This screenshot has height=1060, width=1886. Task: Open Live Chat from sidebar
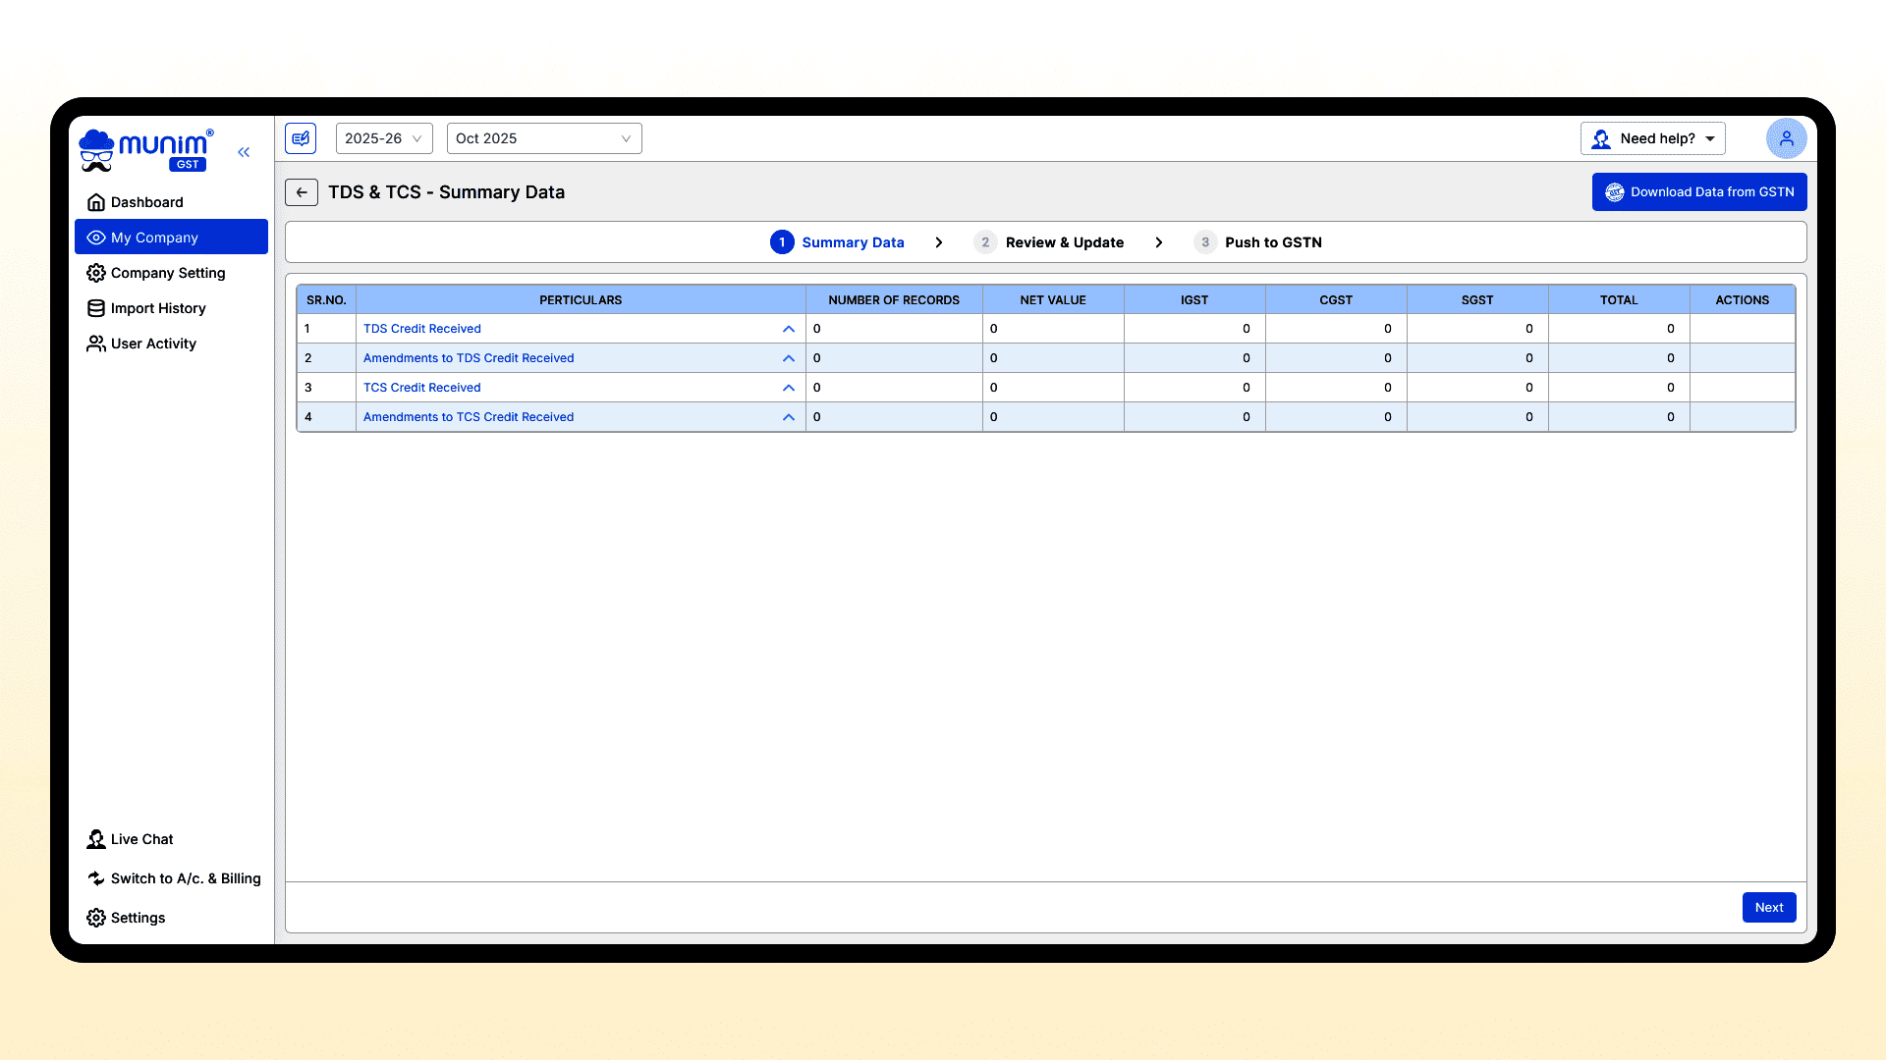pyautogui.click(x=141, y=839)
